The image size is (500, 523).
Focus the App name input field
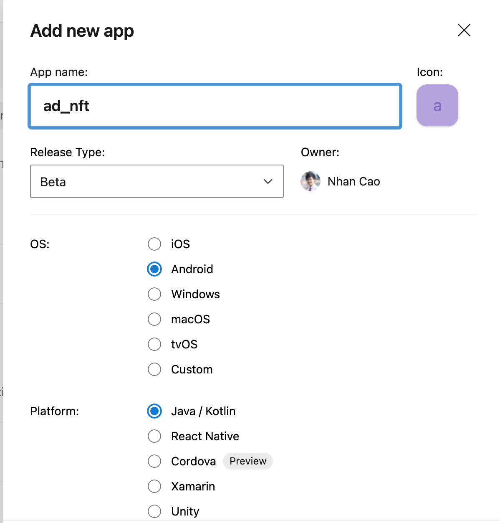pos(215,106)
